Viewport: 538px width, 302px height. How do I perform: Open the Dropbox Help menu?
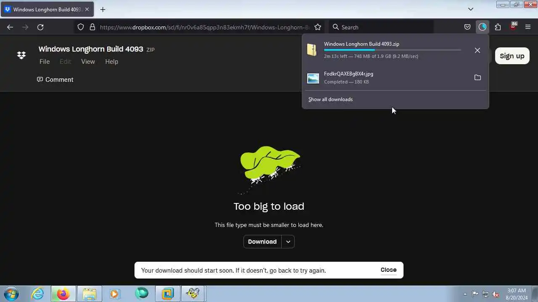click(111, 62)
